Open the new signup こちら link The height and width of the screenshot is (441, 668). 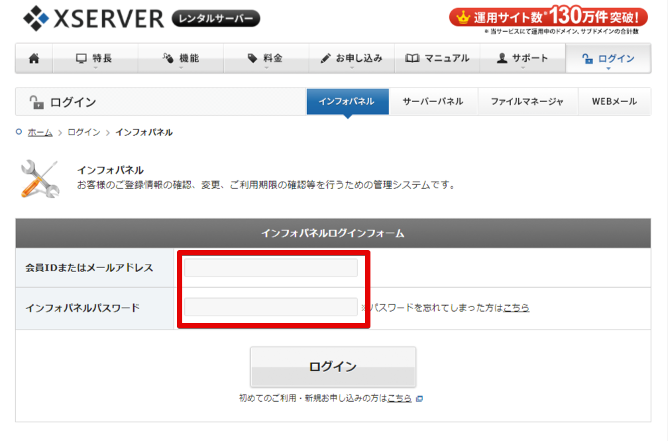click(x=399, y=398)
